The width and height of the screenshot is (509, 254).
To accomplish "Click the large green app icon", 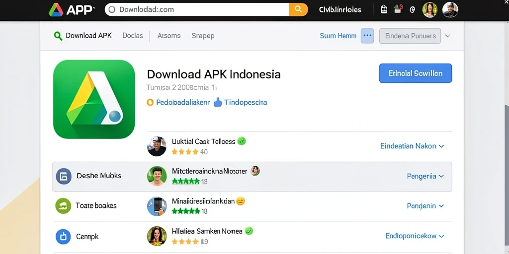I will (94, 99).
